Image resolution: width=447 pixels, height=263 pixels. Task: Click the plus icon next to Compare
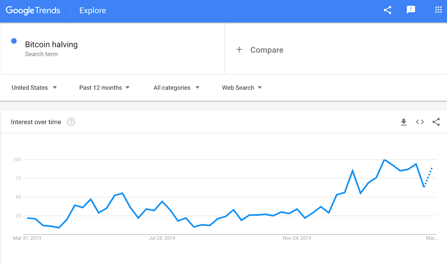click(x=239, y=50)
